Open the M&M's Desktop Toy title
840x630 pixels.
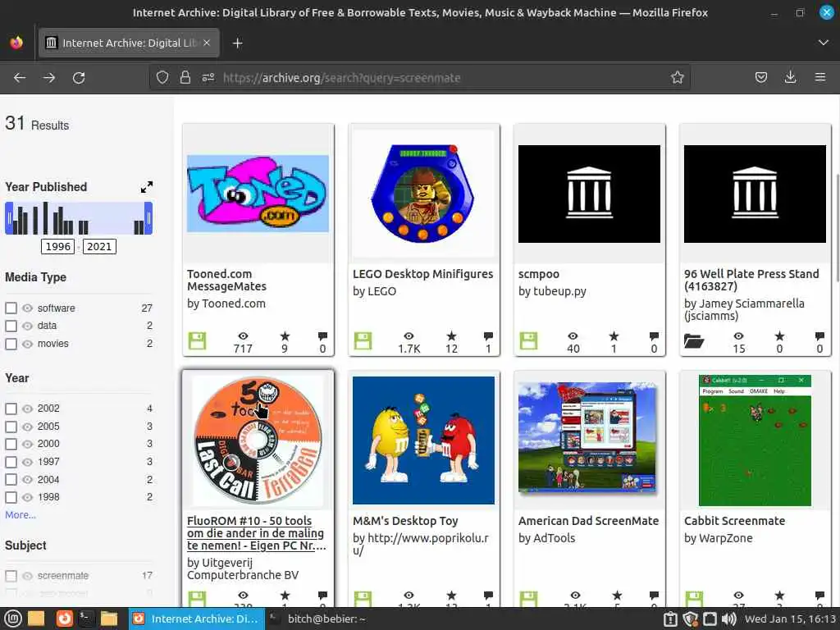pos(405,521)
